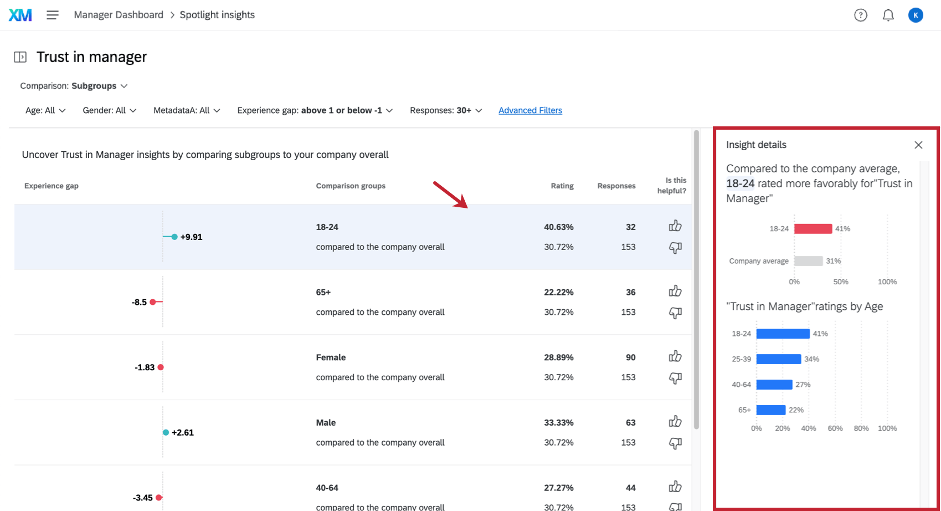The height and width of the screenshot is (511, 941).
Task: Open the Age: All filter dropdown
Action: (45, 110)
